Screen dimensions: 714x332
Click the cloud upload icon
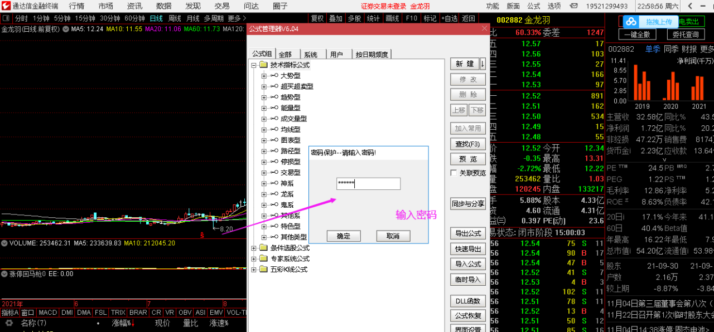(631, 22)
